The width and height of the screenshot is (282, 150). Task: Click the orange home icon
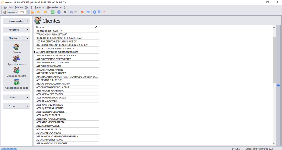point(82,12)
